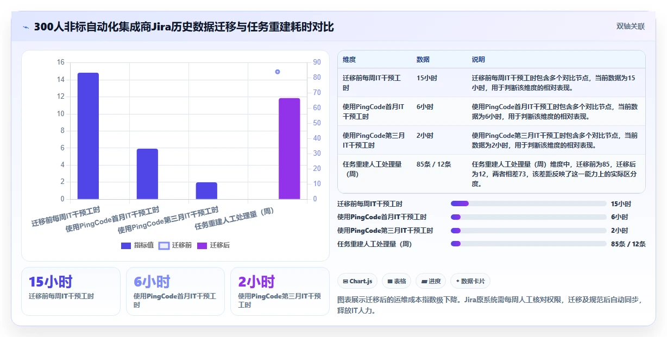Click the 维度 table column header
Screen dimensions: 667x337
point(349,60)
